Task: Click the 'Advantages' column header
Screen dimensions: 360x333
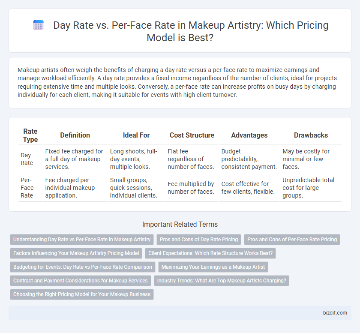Action: coord(249,135)
